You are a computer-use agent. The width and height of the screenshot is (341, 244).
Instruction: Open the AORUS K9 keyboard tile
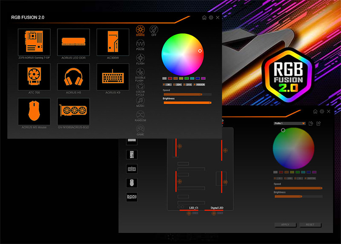coord(113,77)
